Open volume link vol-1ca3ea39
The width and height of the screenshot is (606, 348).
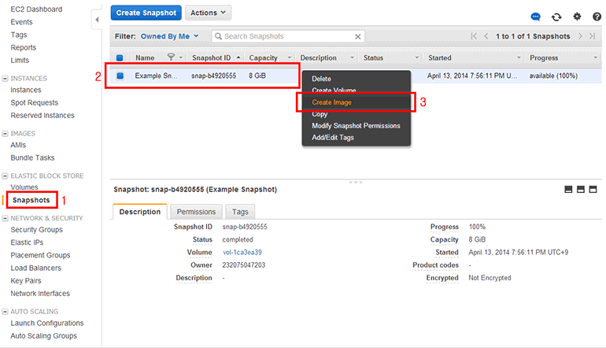pos(242,253)
